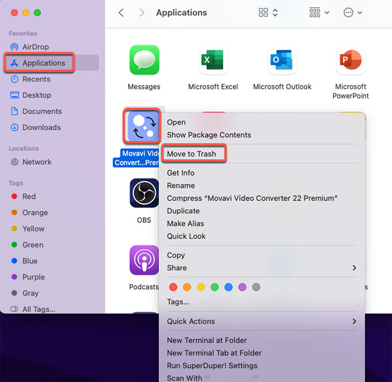Go back with the left arrow

[x=121, y=13]
